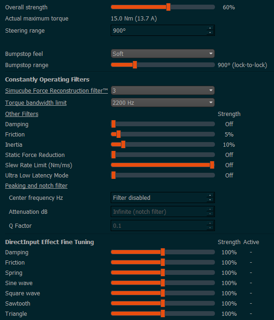This screenshot has width=274, height=320.
Task: Expand the Reconstruction filter value dropdown
Action: tap(163, 90)
